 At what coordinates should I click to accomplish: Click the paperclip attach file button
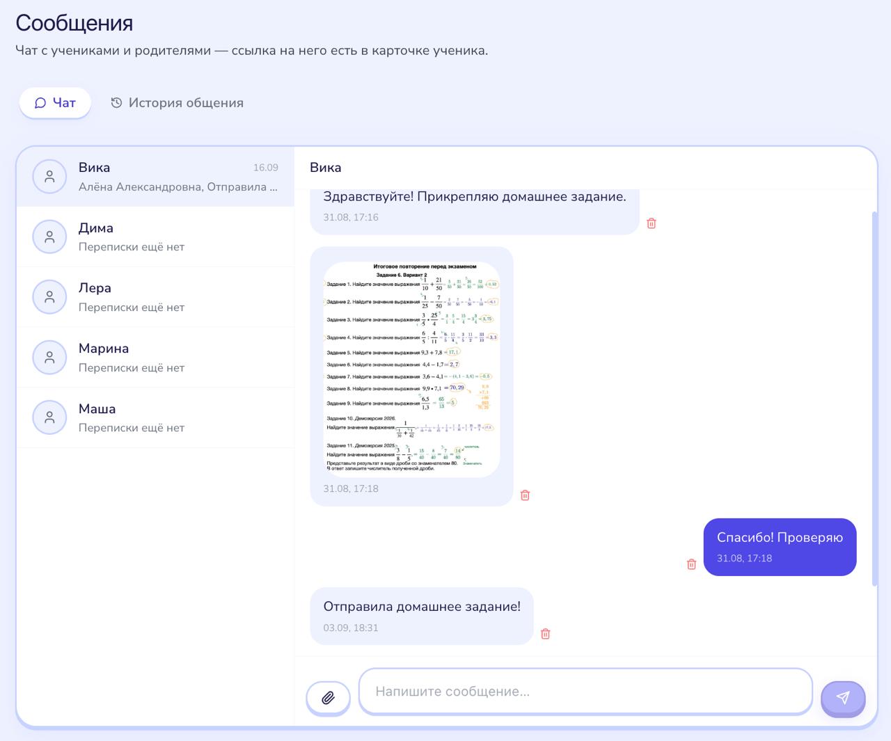click(x=328, y=697)
